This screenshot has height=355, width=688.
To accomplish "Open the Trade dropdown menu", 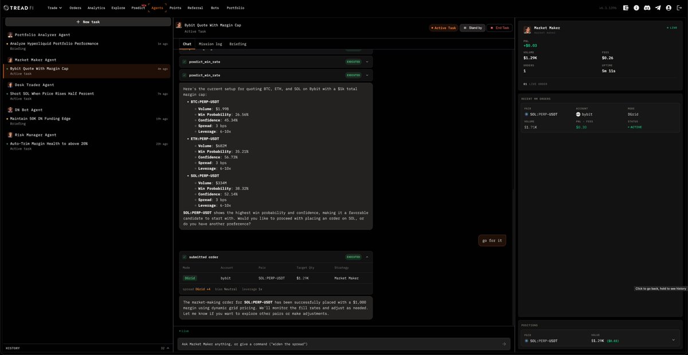I will (54, 8).
